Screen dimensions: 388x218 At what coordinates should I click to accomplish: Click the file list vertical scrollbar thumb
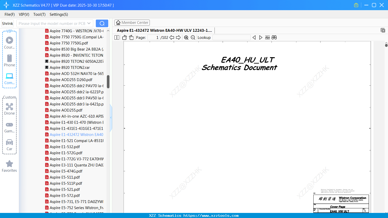point(108,82)
